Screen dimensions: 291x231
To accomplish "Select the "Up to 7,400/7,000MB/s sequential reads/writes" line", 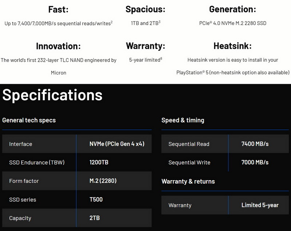I will point(59,23).
